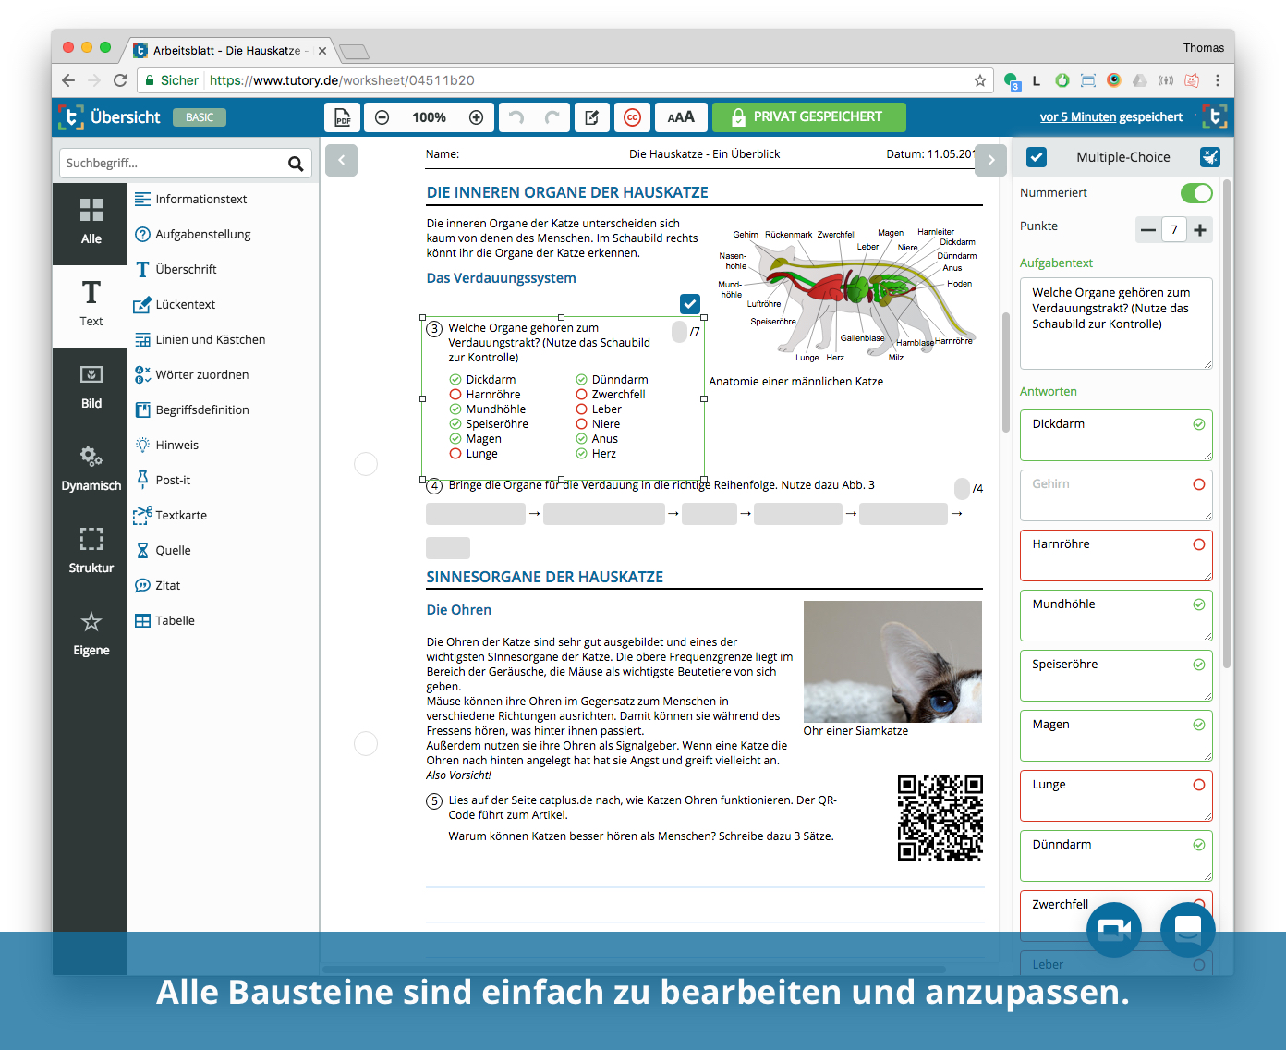
Task: Toggle the Multiple-Choice panel checkbox
Action: click(1037, 157)
